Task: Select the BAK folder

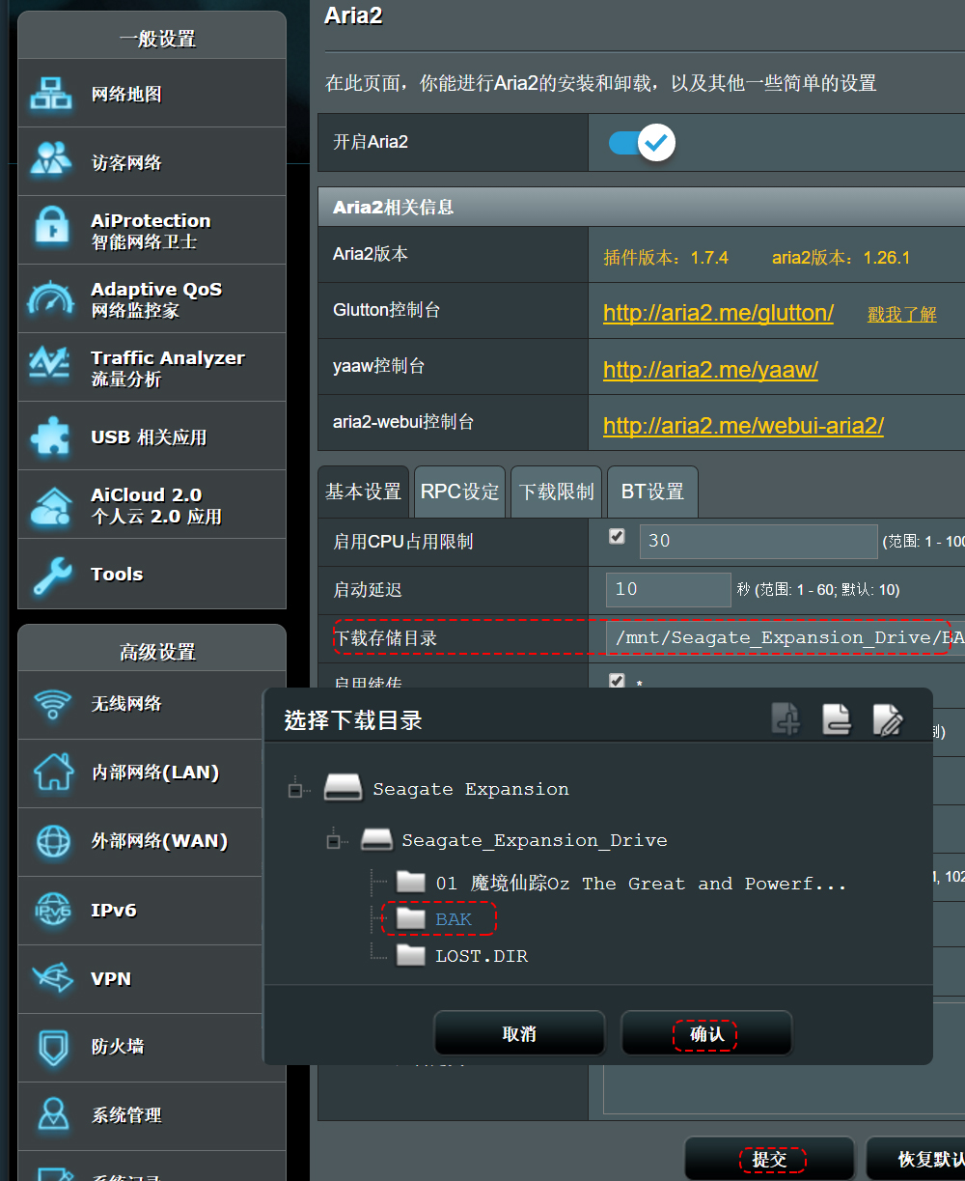Action: click(x=453, y=919)
